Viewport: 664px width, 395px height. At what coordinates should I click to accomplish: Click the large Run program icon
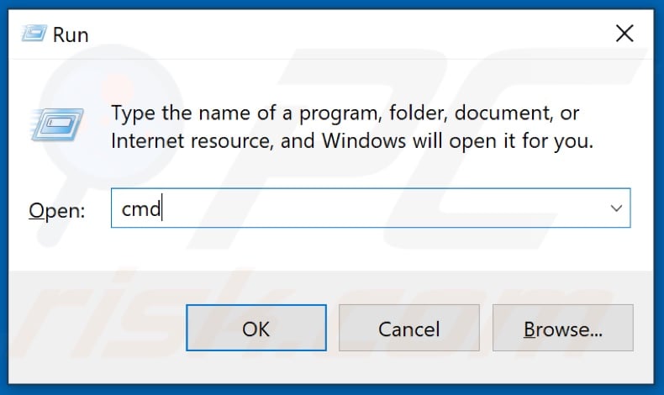click(57, 124)
